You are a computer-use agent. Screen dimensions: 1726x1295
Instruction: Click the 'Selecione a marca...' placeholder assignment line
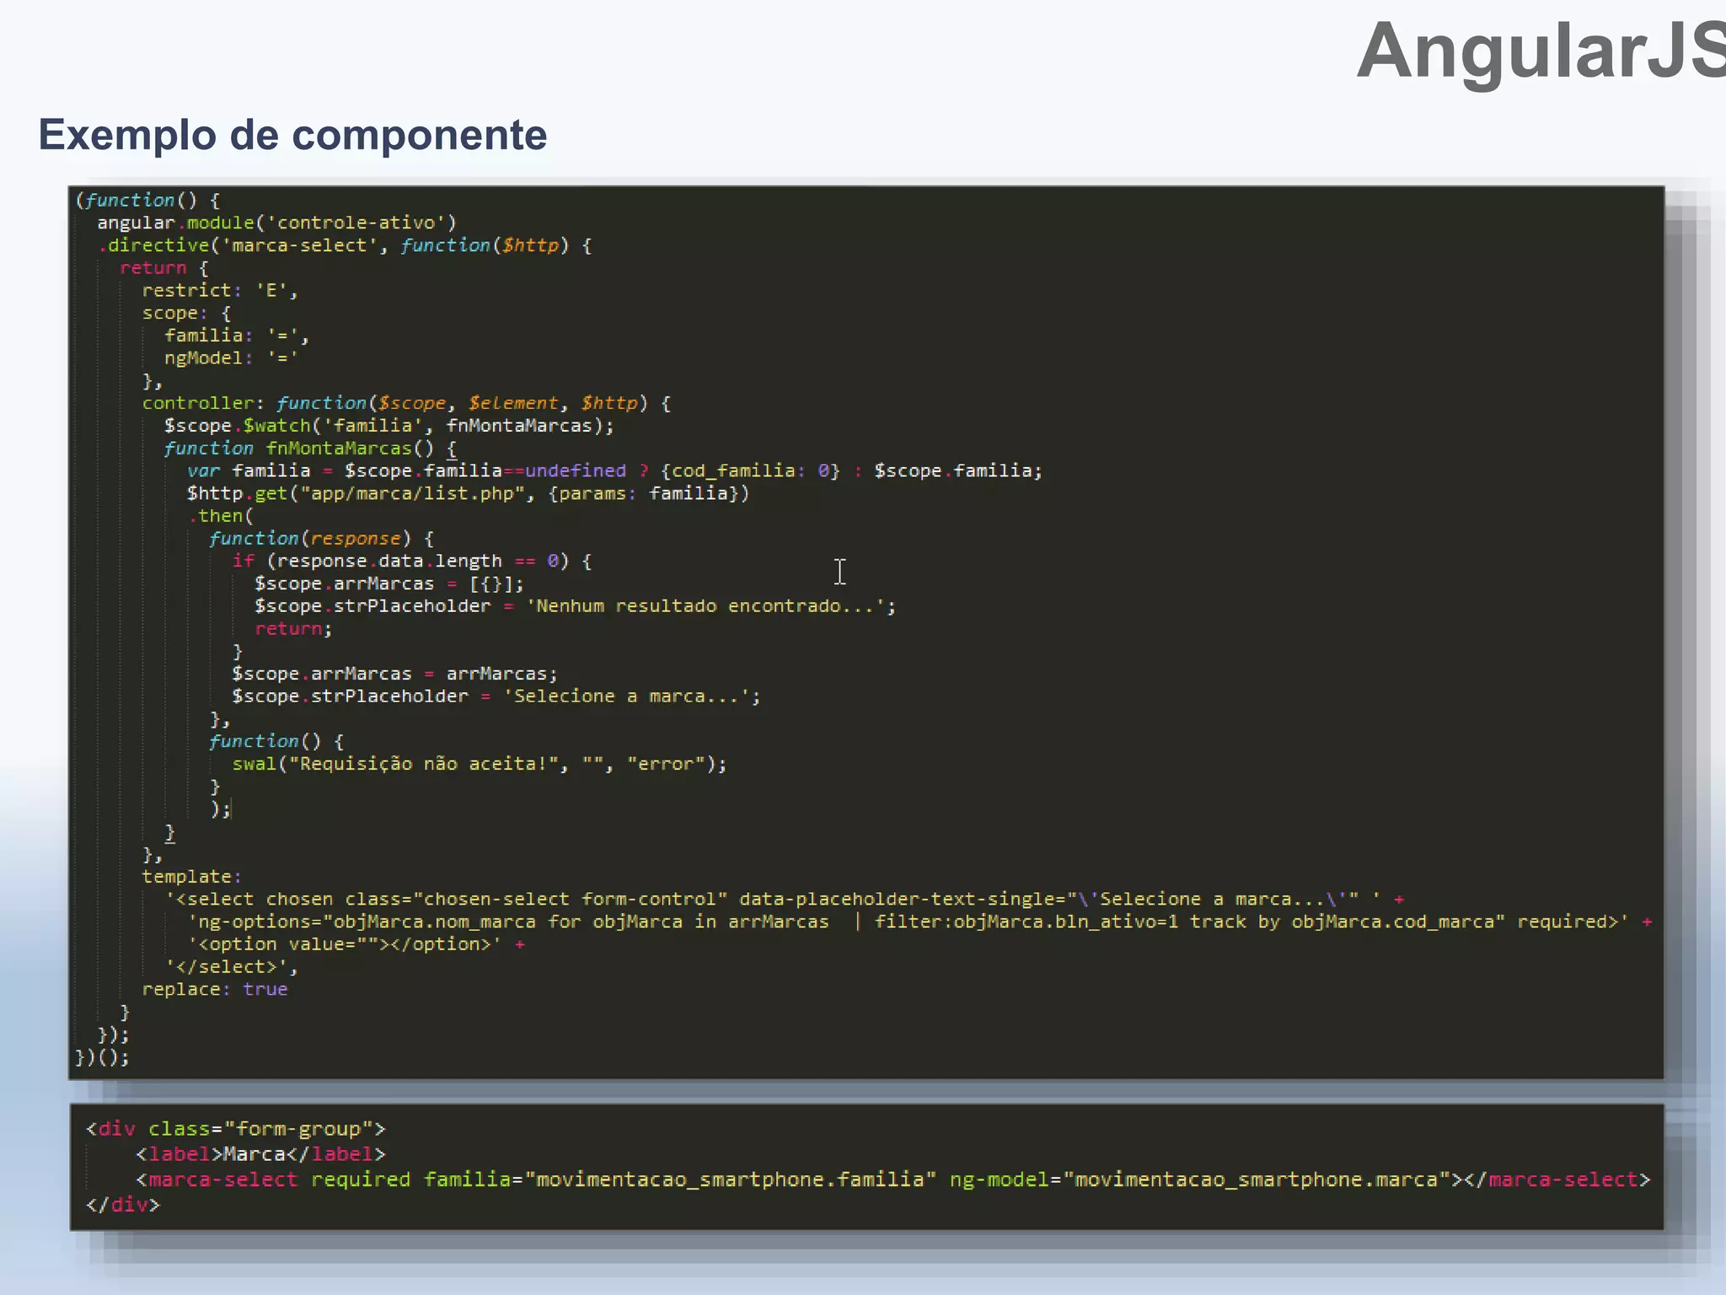click(x=496, y=696)
